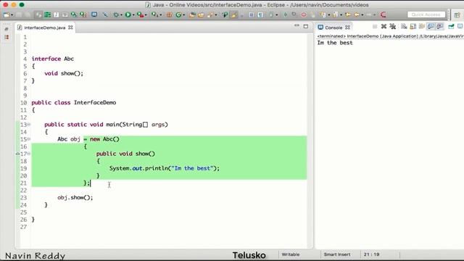464x261 pixels.
Task: Click the green Run button
Action: coord(128,14)
